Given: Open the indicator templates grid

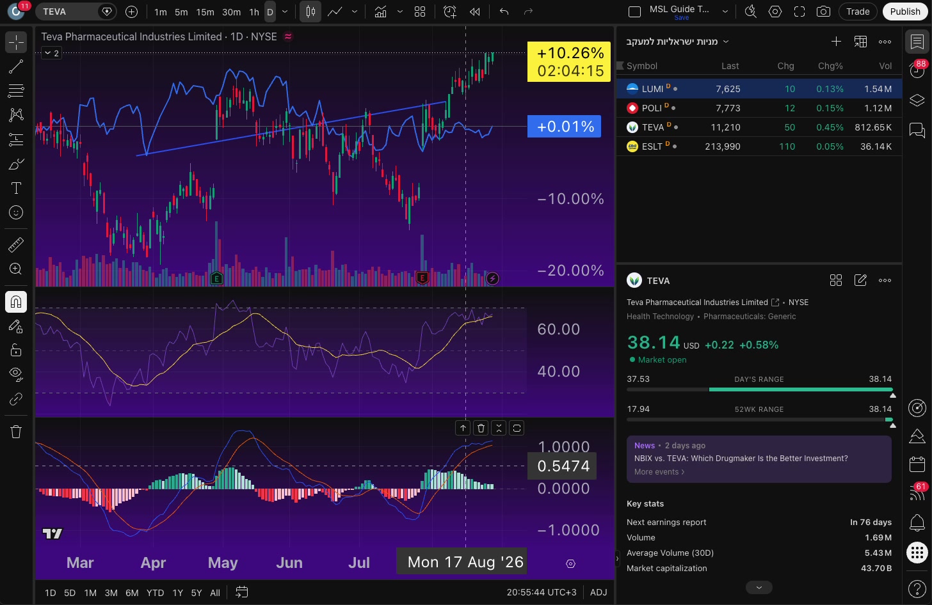Looking at the screenshot, I should coord(420,12).
